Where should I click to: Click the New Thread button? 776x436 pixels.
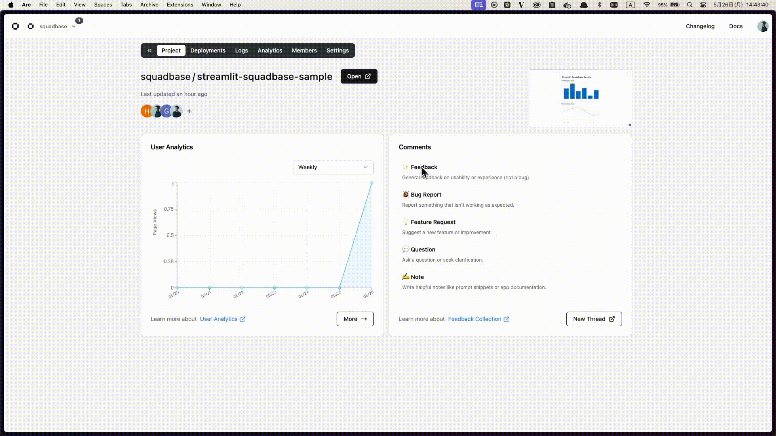tap(593, 319)
